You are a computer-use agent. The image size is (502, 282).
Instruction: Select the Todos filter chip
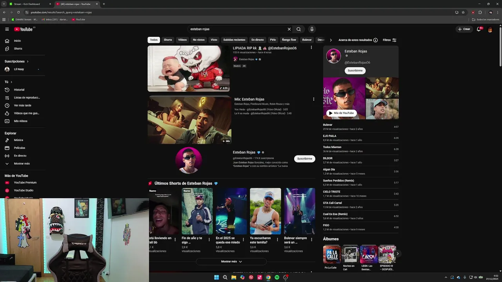click(154, 40)
